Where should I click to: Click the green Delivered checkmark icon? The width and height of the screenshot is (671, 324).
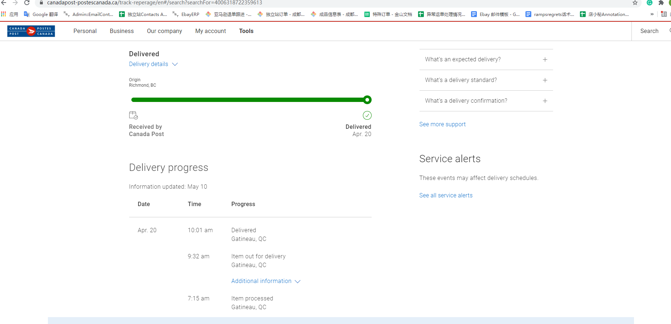tap(367, 115)
